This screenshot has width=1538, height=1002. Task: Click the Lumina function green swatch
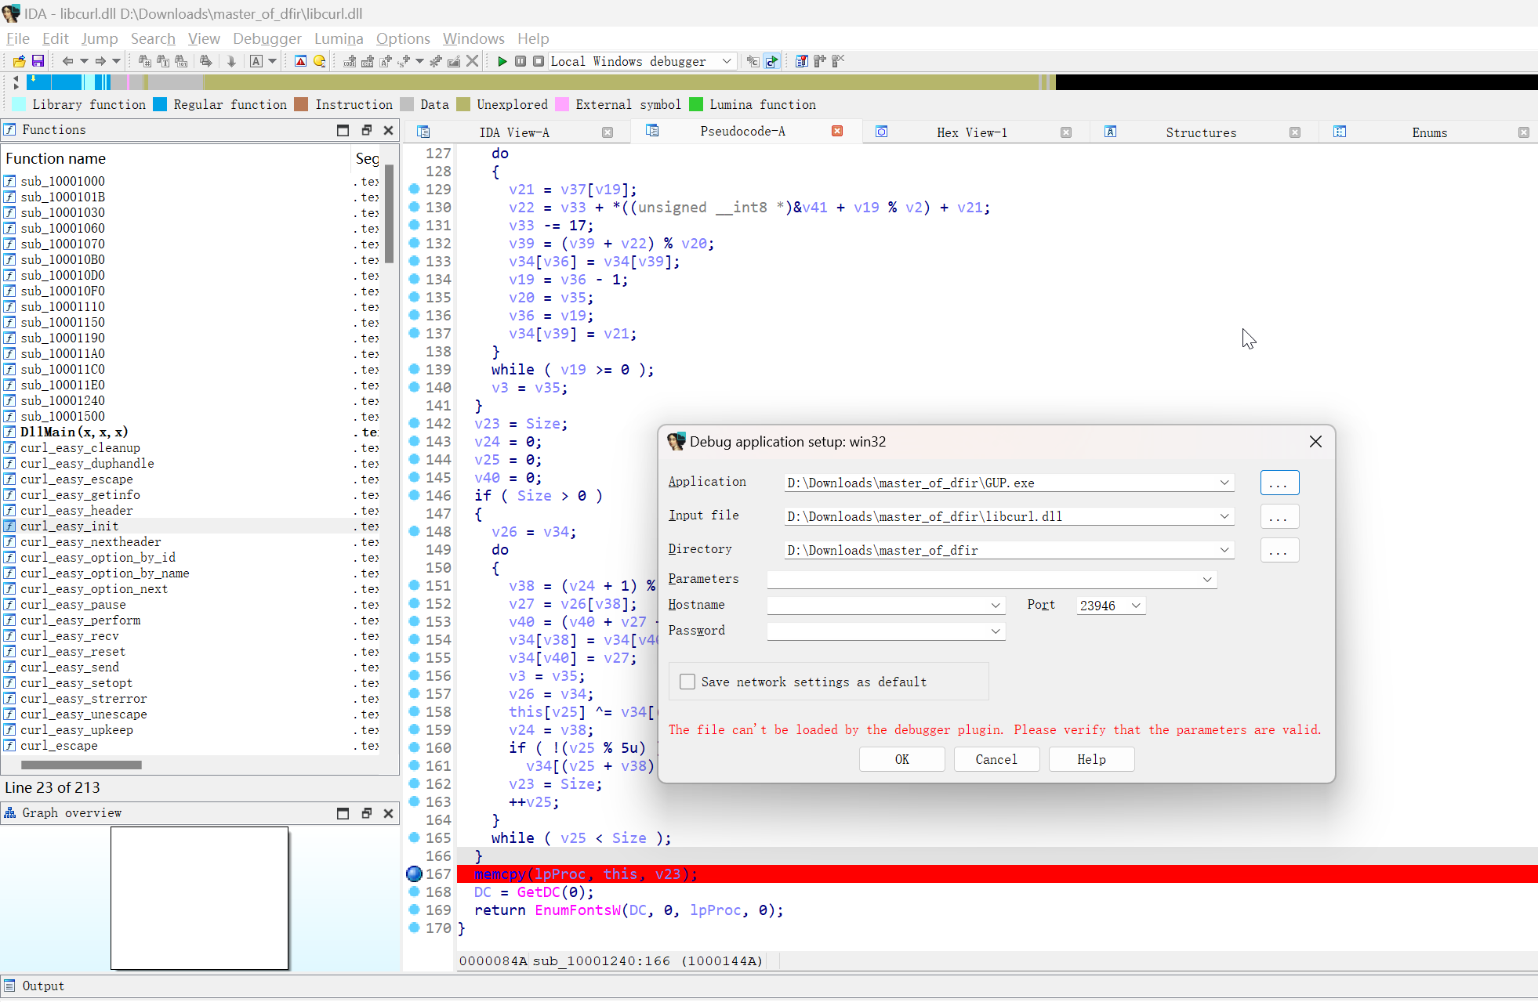click(696, 104)
